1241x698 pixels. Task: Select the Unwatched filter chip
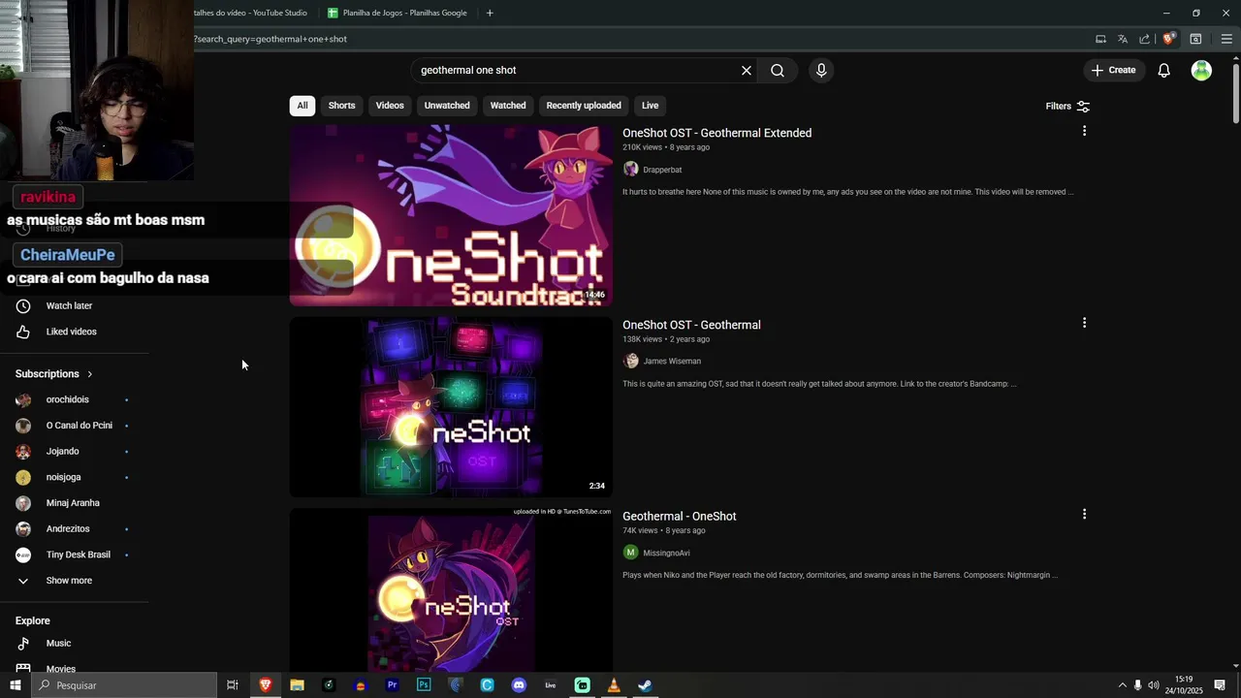point(447,106)
